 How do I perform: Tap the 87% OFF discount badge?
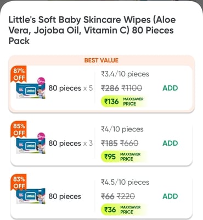point(19,74)
